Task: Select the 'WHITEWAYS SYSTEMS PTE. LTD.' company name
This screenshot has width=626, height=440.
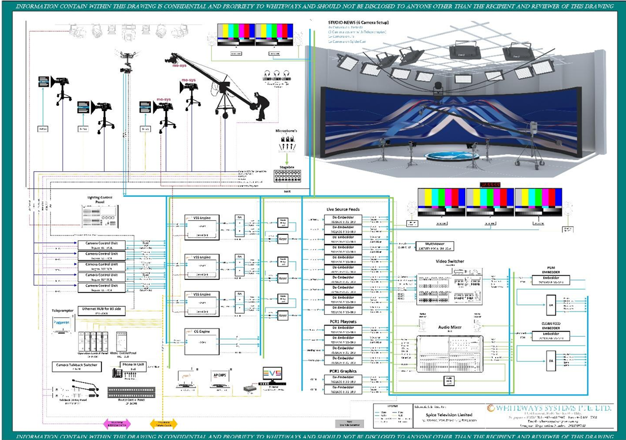Action: point(553,408)
